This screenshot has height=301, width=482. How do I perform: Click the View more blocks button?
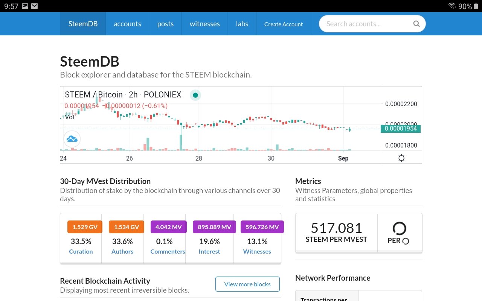coord(247,284)
